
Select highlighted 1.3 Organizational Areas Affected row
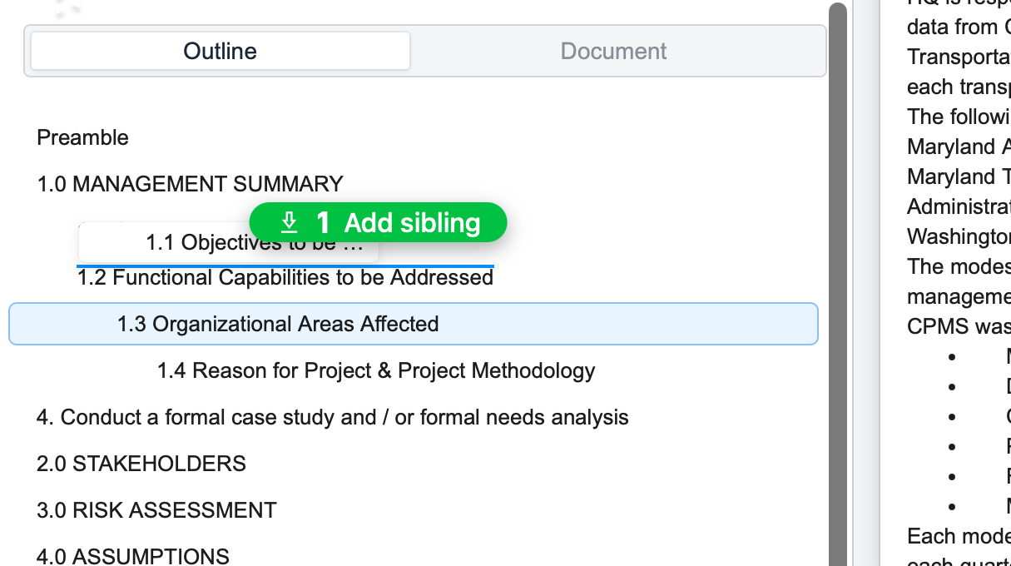tap(413, 324)
